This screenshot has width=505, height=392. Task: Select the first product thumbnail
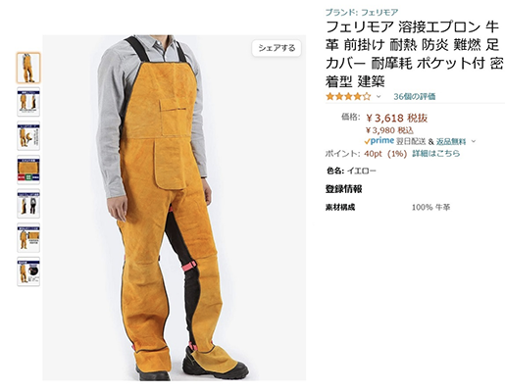tap(28, 68)
